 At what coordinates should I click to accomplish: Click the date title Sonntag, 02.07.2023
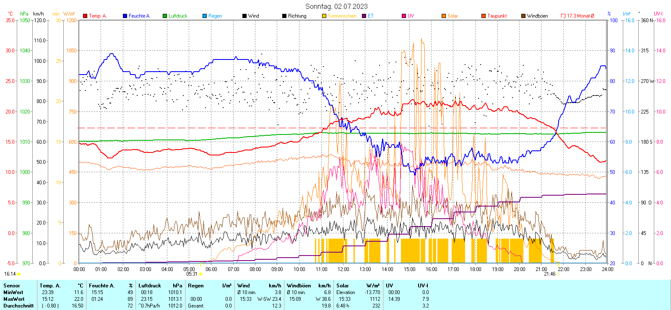[x=336, y=6]
